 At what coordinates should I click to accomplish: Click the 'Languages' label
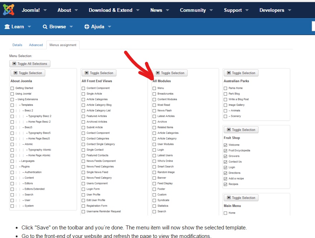28,161
